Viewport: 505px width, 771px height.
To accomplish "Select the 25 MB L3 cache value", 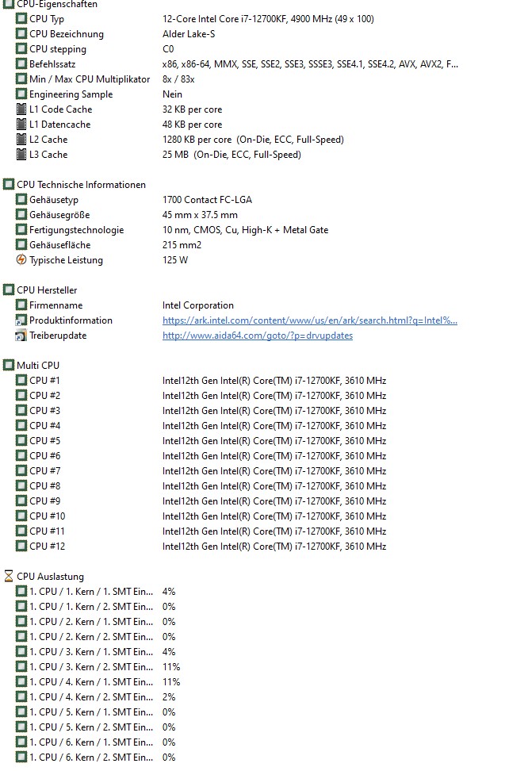I will pyautogui.click(x=231, y=155).
